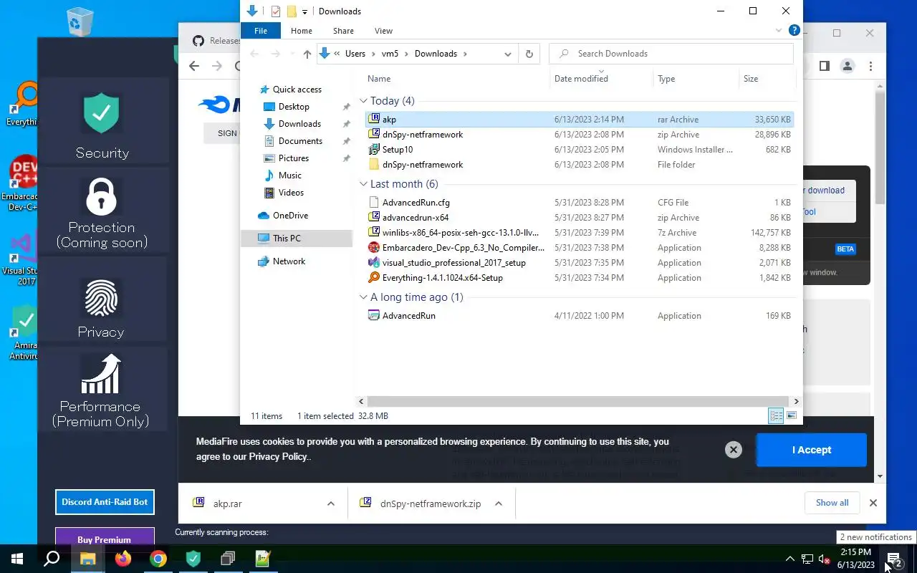This screenshot has height=573, width=917.
Task: Open taskbar search magnifier
Action: coord(52,559)
